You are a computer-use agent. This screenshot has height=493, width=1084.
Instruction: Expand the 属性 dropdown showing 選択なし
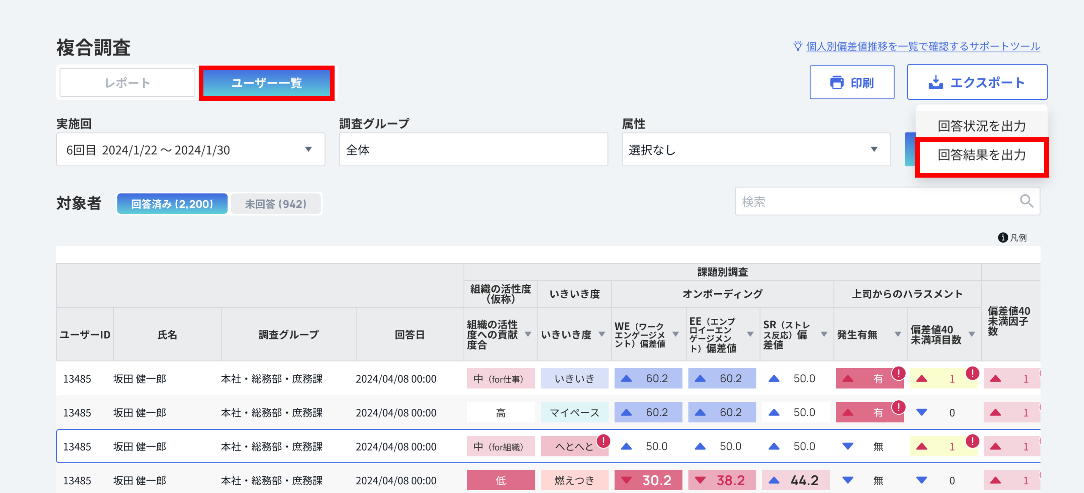point(756,150)
